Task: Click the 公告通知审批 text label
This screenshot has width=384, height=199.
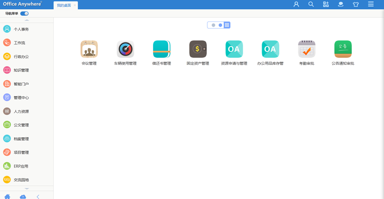Action: tap(343, 63)
